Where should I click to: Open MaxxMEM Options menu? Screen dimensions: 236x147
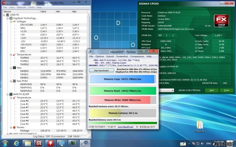click(100, 56)
